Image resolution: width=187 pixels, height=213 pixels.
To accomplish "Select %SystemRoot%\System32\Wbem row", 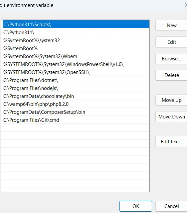I will (76, 56).
